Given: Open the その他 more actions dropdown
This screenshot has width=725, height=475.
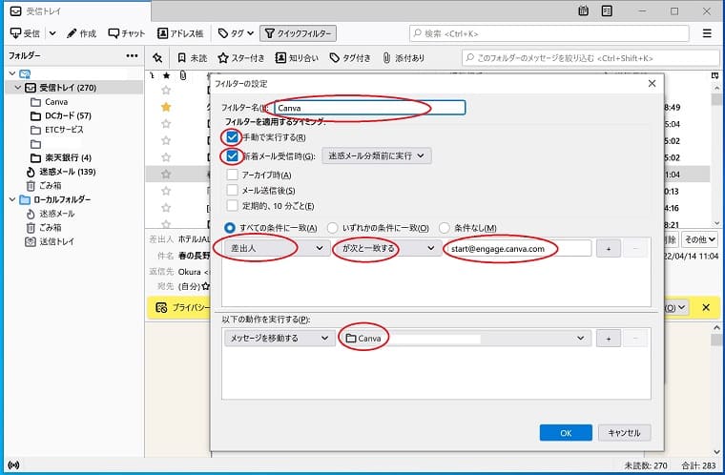Looking at the screenshot, I should pos(699,239).
